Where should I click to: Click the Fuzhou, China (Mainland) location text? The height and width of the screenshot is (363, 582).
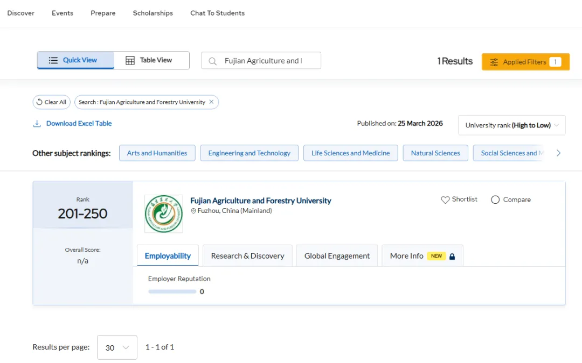(x=234, y=211)
